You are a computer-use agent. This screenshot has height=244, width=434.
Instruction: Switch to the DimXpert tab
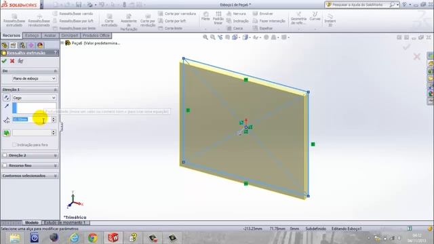69,35
